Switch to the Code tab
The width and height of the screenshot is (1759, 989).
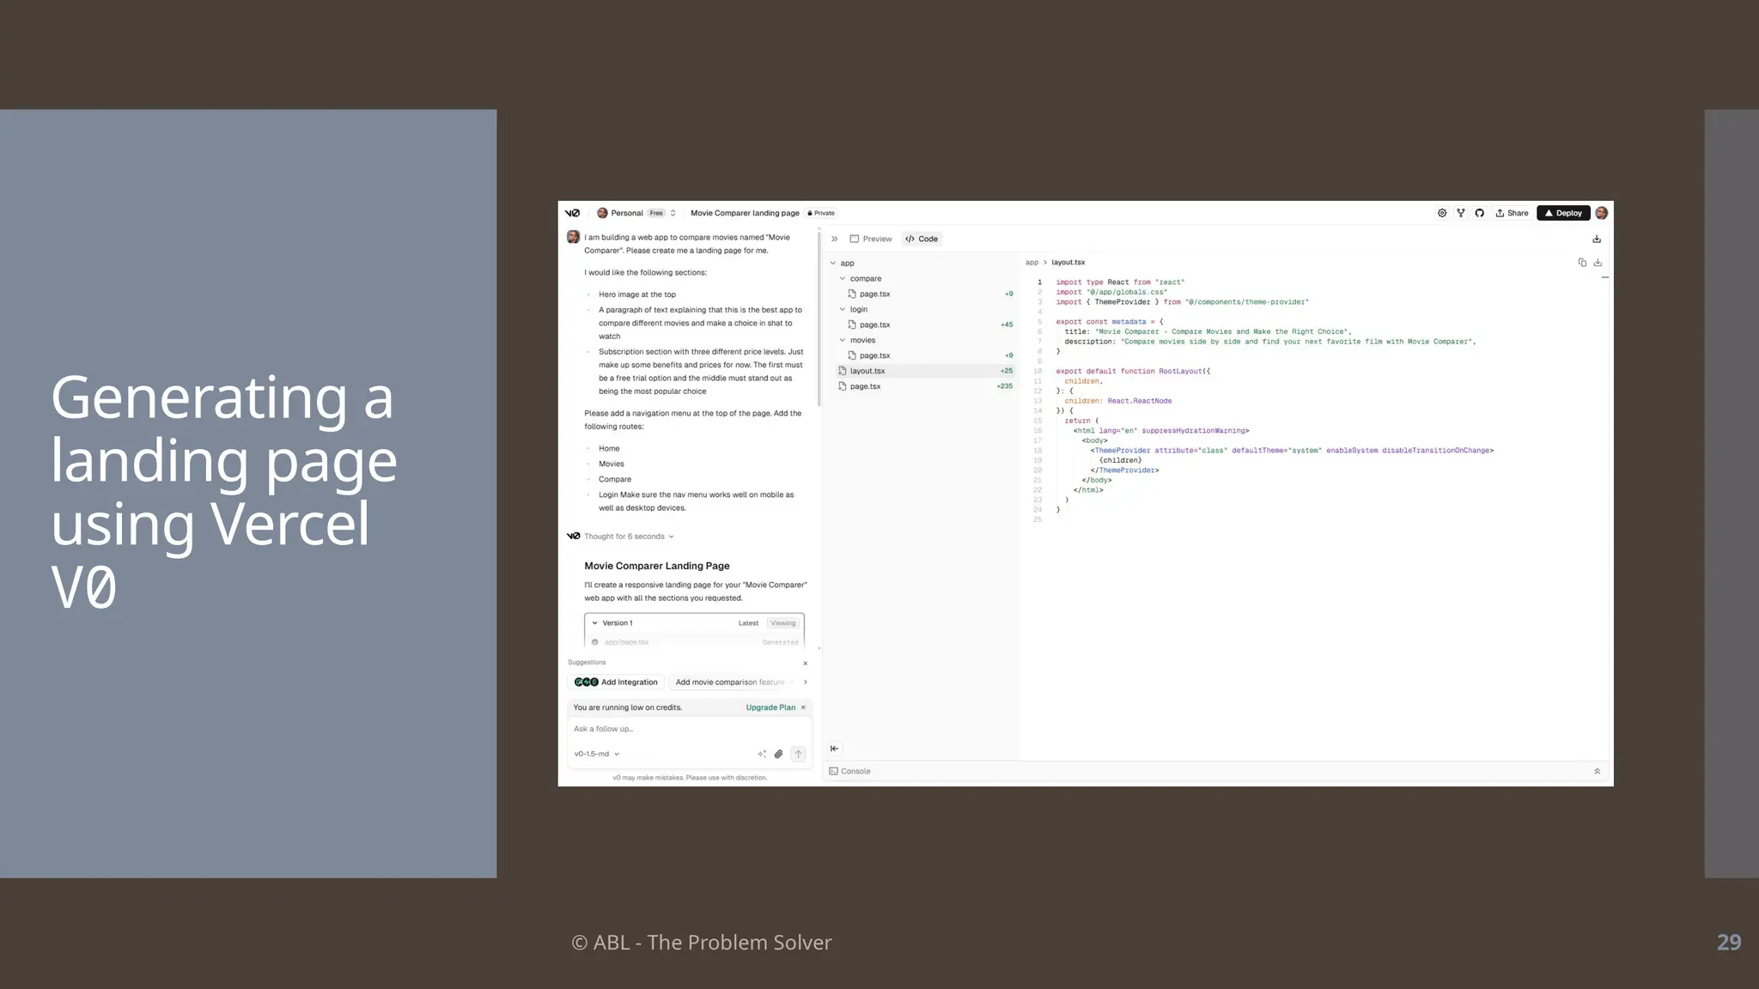pos(922,239)
